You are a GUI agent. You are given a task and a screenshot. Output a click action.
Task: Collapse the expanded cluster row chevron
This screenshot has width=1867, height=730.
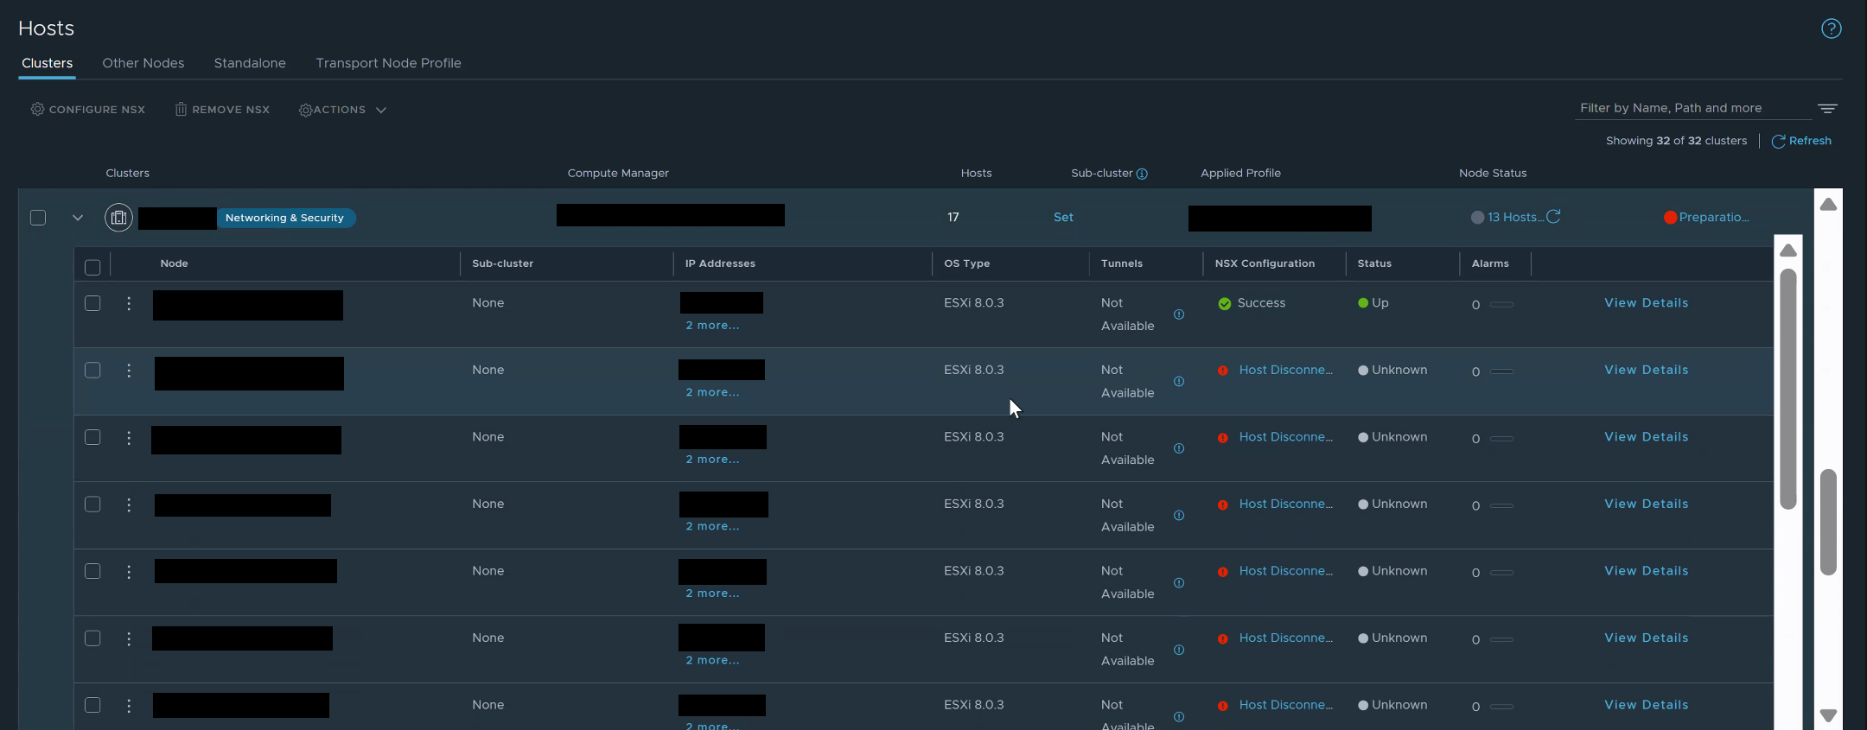[78, 218]
